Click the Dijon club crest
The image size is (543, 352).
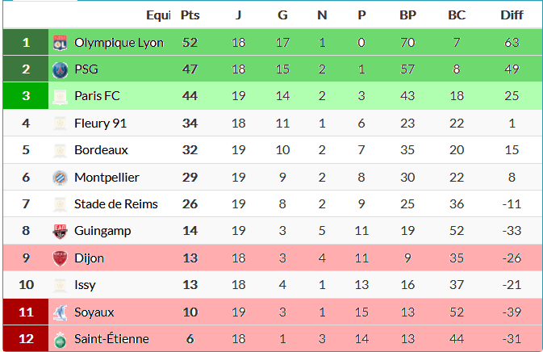click(60, 258)
